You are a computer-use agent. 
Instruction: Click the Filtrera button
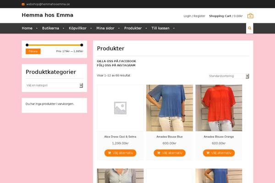click(x=33, y=51)
